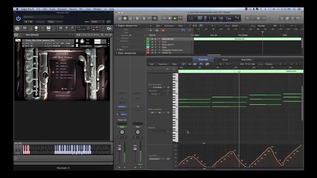Toggle the Kontakt plugin power button

point(18,19)
